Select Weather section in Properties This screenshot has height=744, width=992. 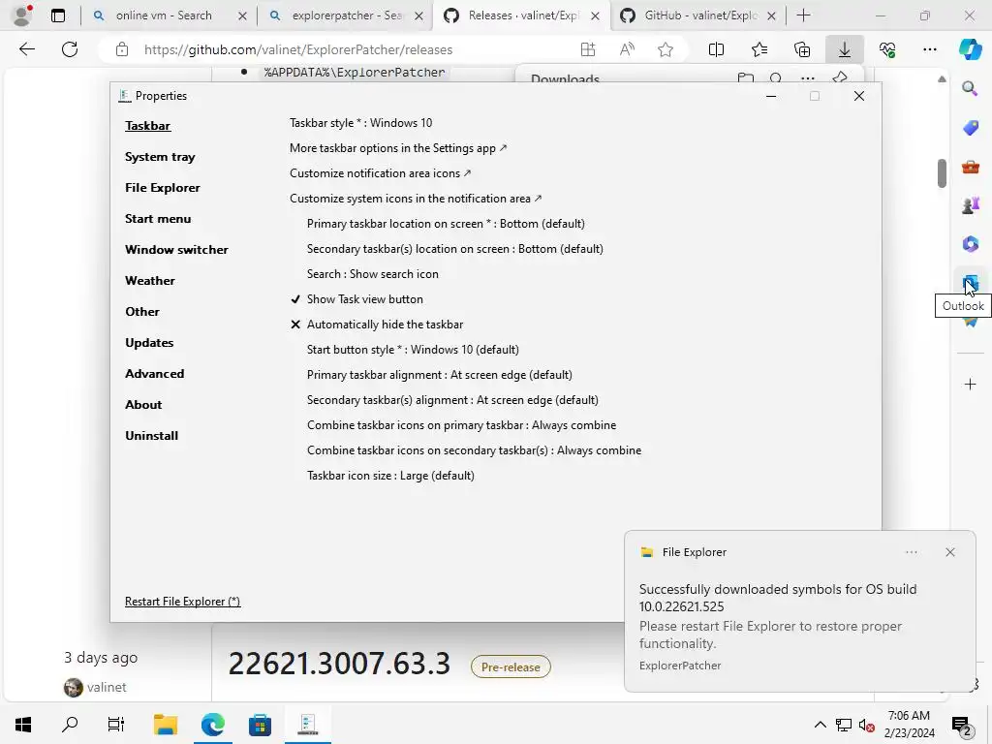[x=150, y=281]
